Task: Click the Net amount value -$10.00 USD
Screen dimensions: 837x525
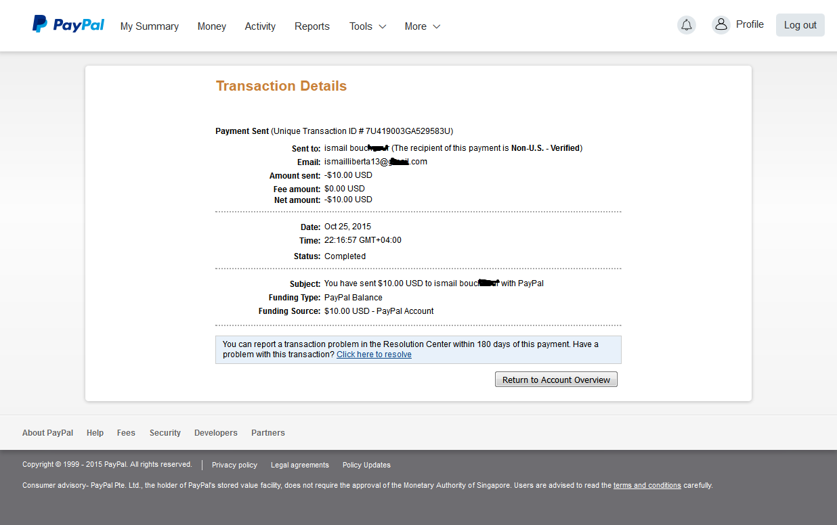Action: tap(348, 200)
